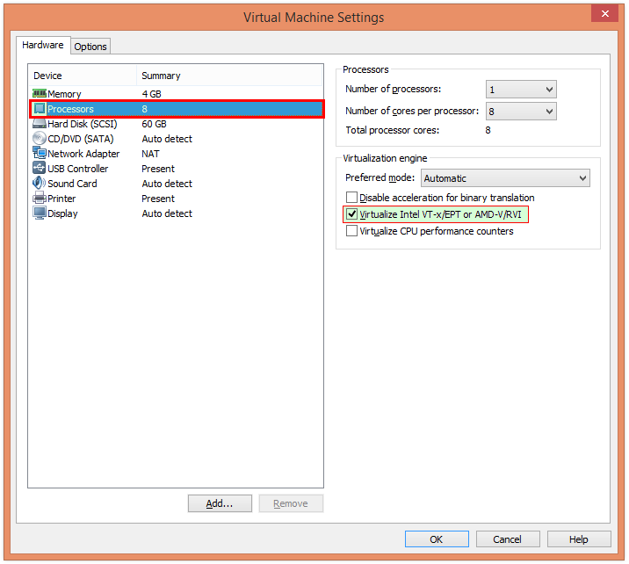Click the Device column header
The height and width of the screenshot is (564, 629).
(83, 76)
